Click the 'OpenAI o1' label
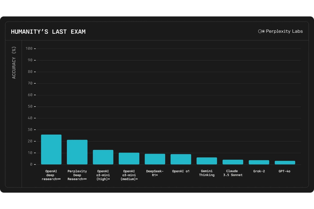The image size is (314, 209). 181,171
